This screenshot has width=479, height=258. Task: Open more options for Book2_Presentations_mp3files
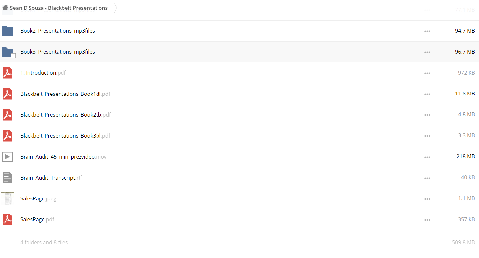427,31
